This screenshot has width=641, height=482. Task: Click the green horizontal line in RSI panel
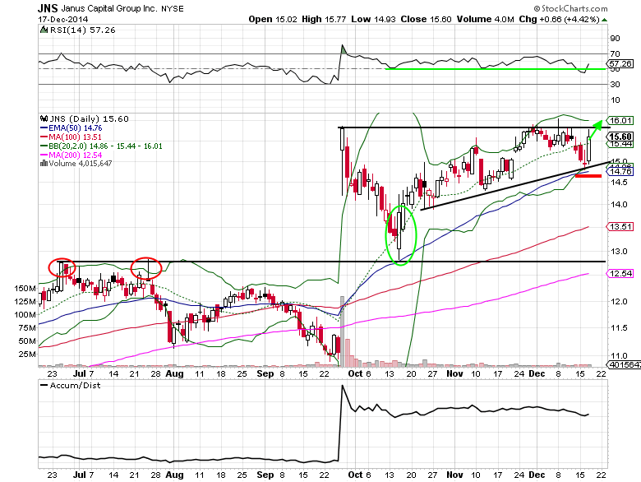point(493,69)
